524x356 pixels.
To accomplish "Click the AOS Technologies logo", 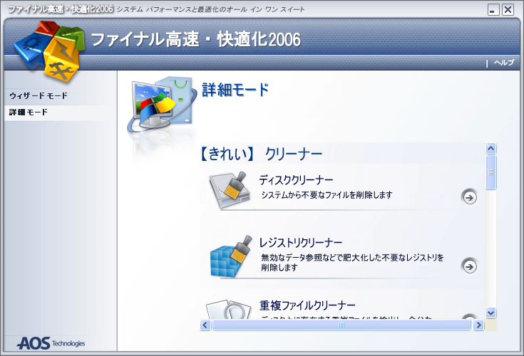I will 51,343.
